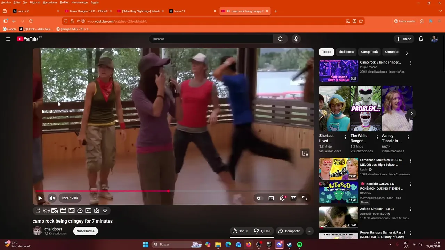Bookmark this page with the star
Screen dimensions: 445x250
tap(361, 21)
